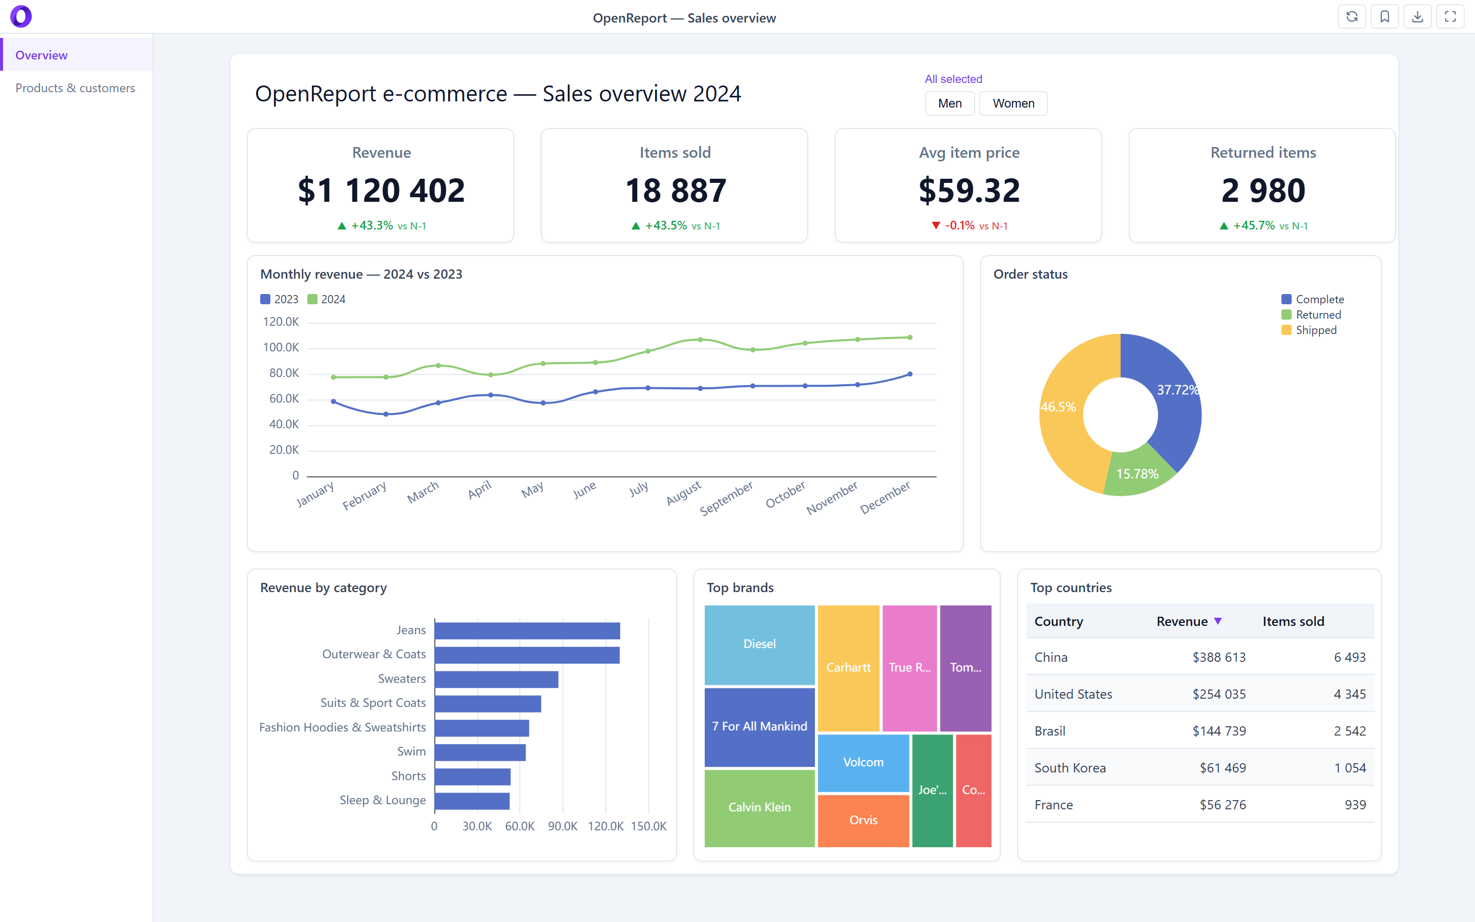Click the Sweaters category bar
Viewport: 1475px width, 922px height.
pos(496,679)
